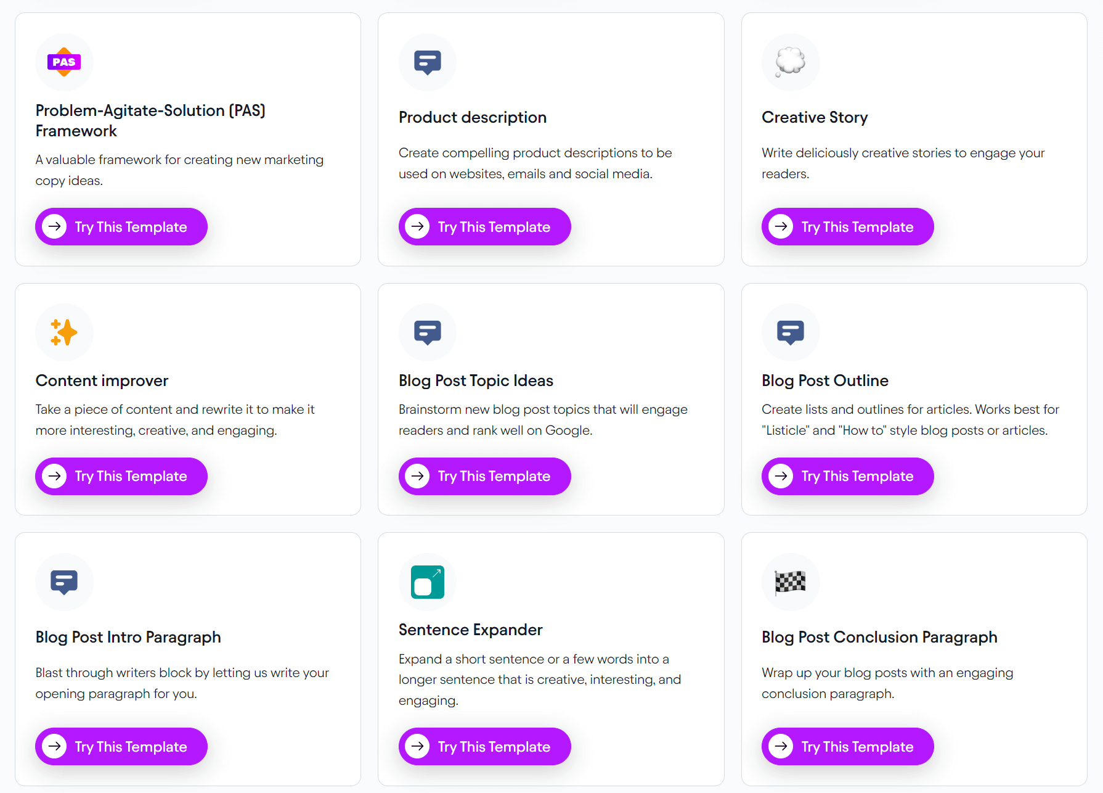Try the Product description template
The image size is (1103, 793).
pos(484,226)
